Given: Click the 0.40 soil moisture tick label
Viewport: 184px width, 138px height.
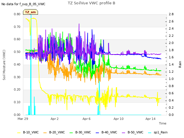Looking at the screenshot, I should click(17, 64).
